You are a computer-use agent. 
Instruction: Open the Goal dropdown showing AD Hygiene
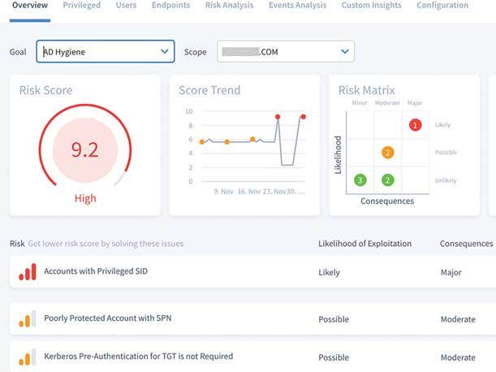point(105,52)
